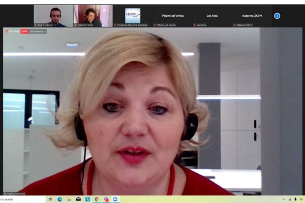Click the Windows taskbar search box
Screen dimensions: 305x203
pyautogui.click(x=20, y=199)
